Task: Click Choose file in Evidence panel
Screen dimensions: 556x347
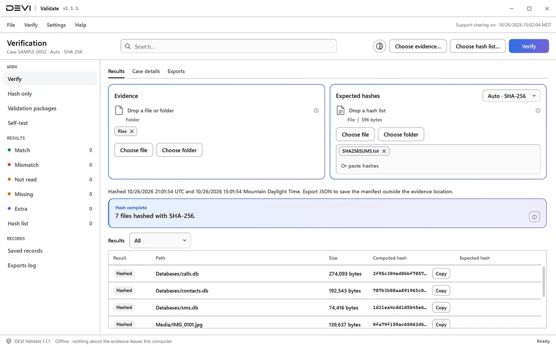Action: (134, 150)
